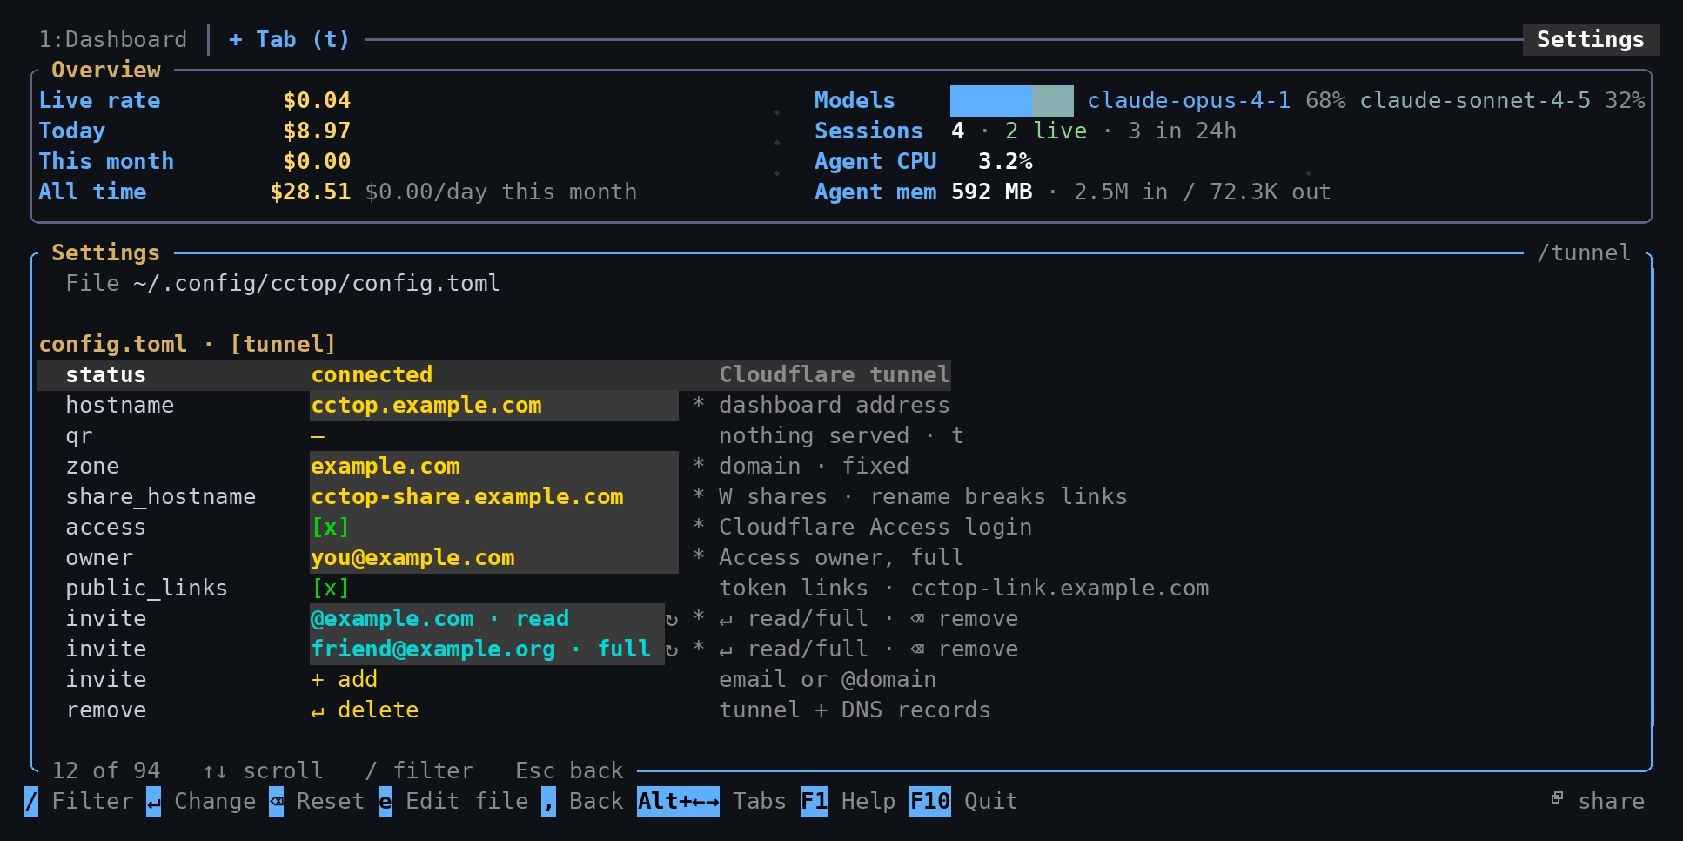This screenshot has height=841, width=1683.
Task: Click the comma Back key in the bottom bar
Action: (548, 802)
